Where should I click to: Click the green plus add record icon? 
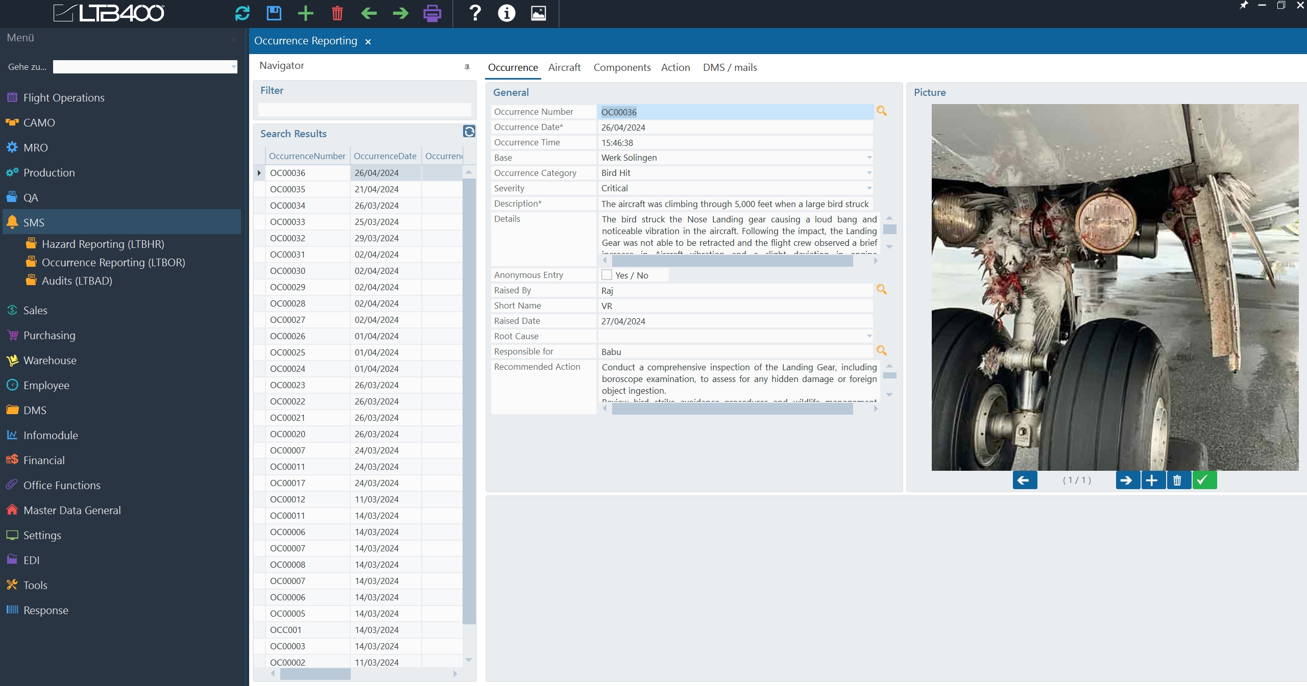[x=305, y=13]
